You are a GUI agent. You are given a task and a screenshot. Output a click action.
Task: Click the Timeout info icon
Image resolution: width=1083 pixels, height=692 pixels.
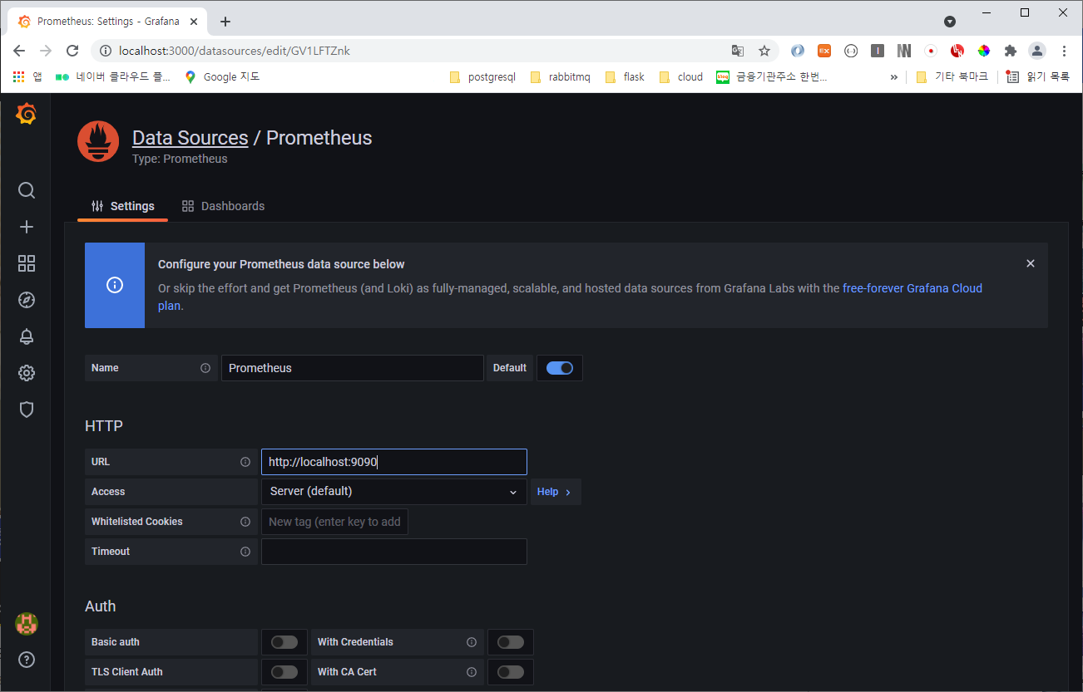point(245,552)
